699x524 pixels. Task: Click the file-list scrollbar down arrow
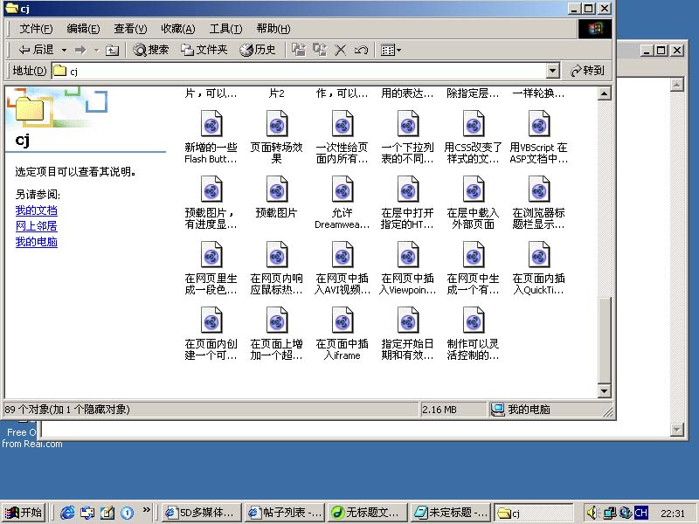[604, 391]
